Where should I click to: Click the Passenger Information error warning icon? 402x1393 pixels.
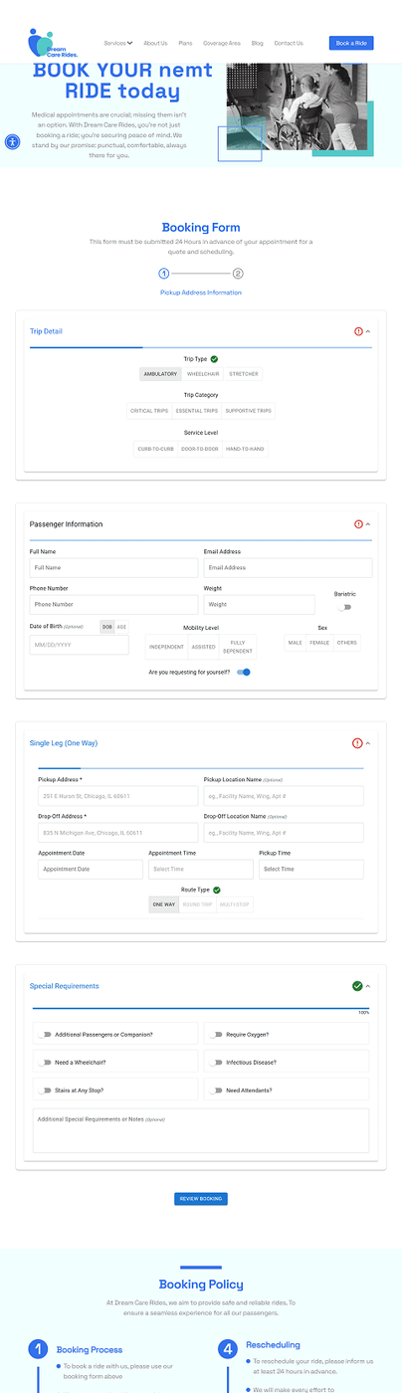[358, 524]
